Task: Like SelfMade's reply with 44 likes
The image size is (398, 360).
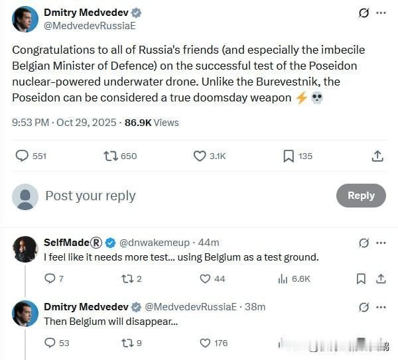Action: point(206,279)
